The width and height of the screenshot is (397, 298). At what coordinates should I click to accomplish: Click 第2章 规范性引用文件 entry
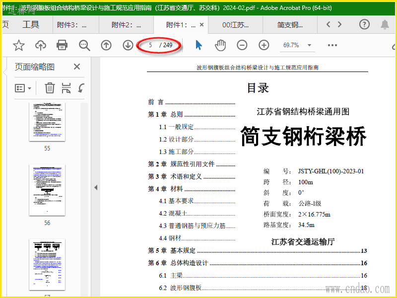(192, 164)
